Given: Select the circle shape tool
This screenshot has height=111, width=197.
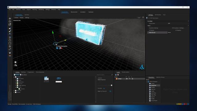Looking at the screenshot, I should pyautogui.click(x=10, y=40).
